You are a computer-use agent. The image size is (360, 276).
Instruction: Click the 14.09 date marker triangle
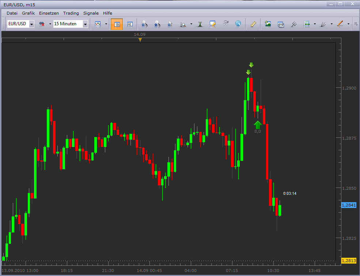(x=140, y=40)
